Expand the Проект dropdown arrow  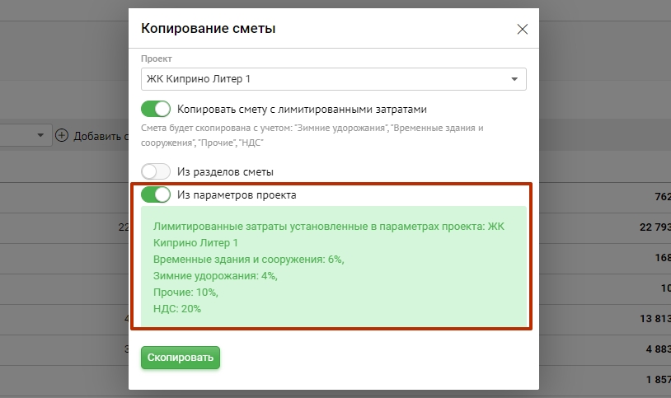(514, 79)
